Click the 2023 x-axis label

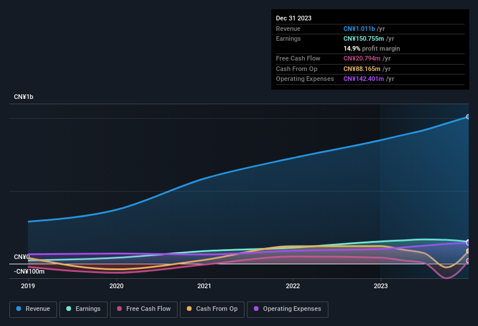(381, 286)
